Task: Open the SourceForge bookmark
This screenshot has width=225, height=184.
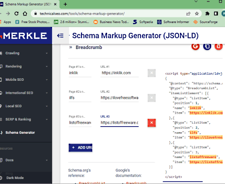Action: [205, 22]
